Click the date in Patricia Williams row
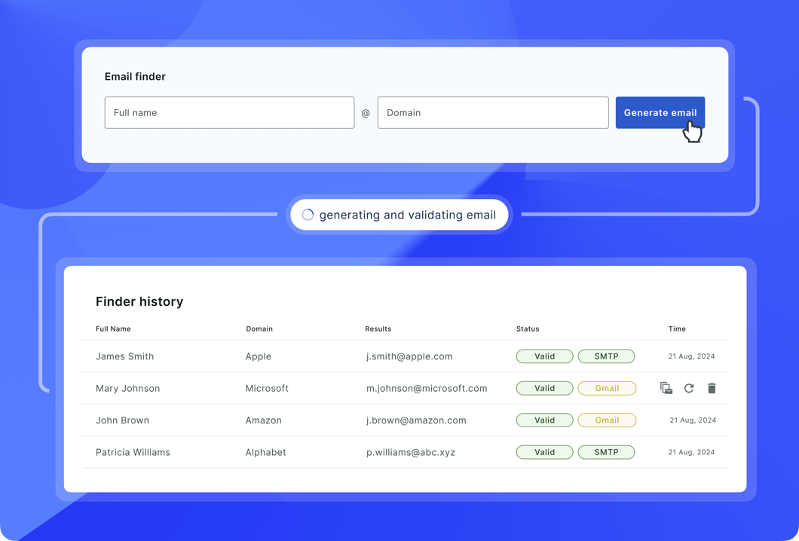 pyautogui.click(x=691, y=452)
